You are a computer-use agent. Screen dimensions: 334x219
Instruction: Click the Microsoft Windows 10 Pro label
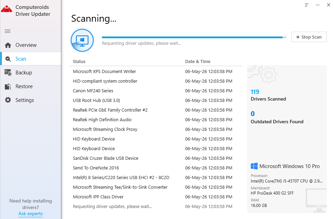tap(289, 166)
